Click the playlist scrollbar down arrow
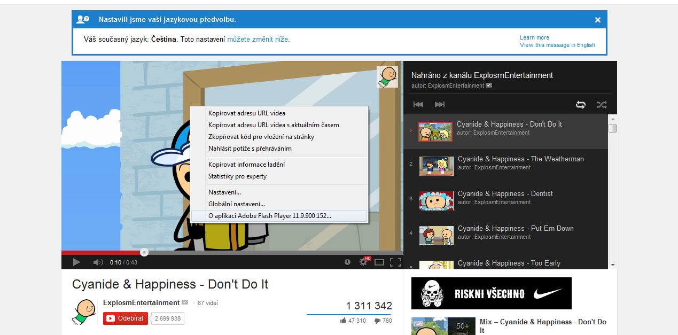This screenshot has width=678, height=335. tap(613, 264)
